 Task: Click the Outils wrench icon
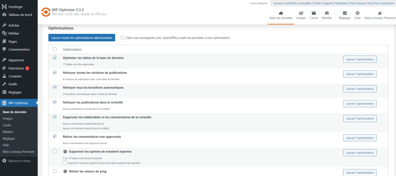[4, 84]
